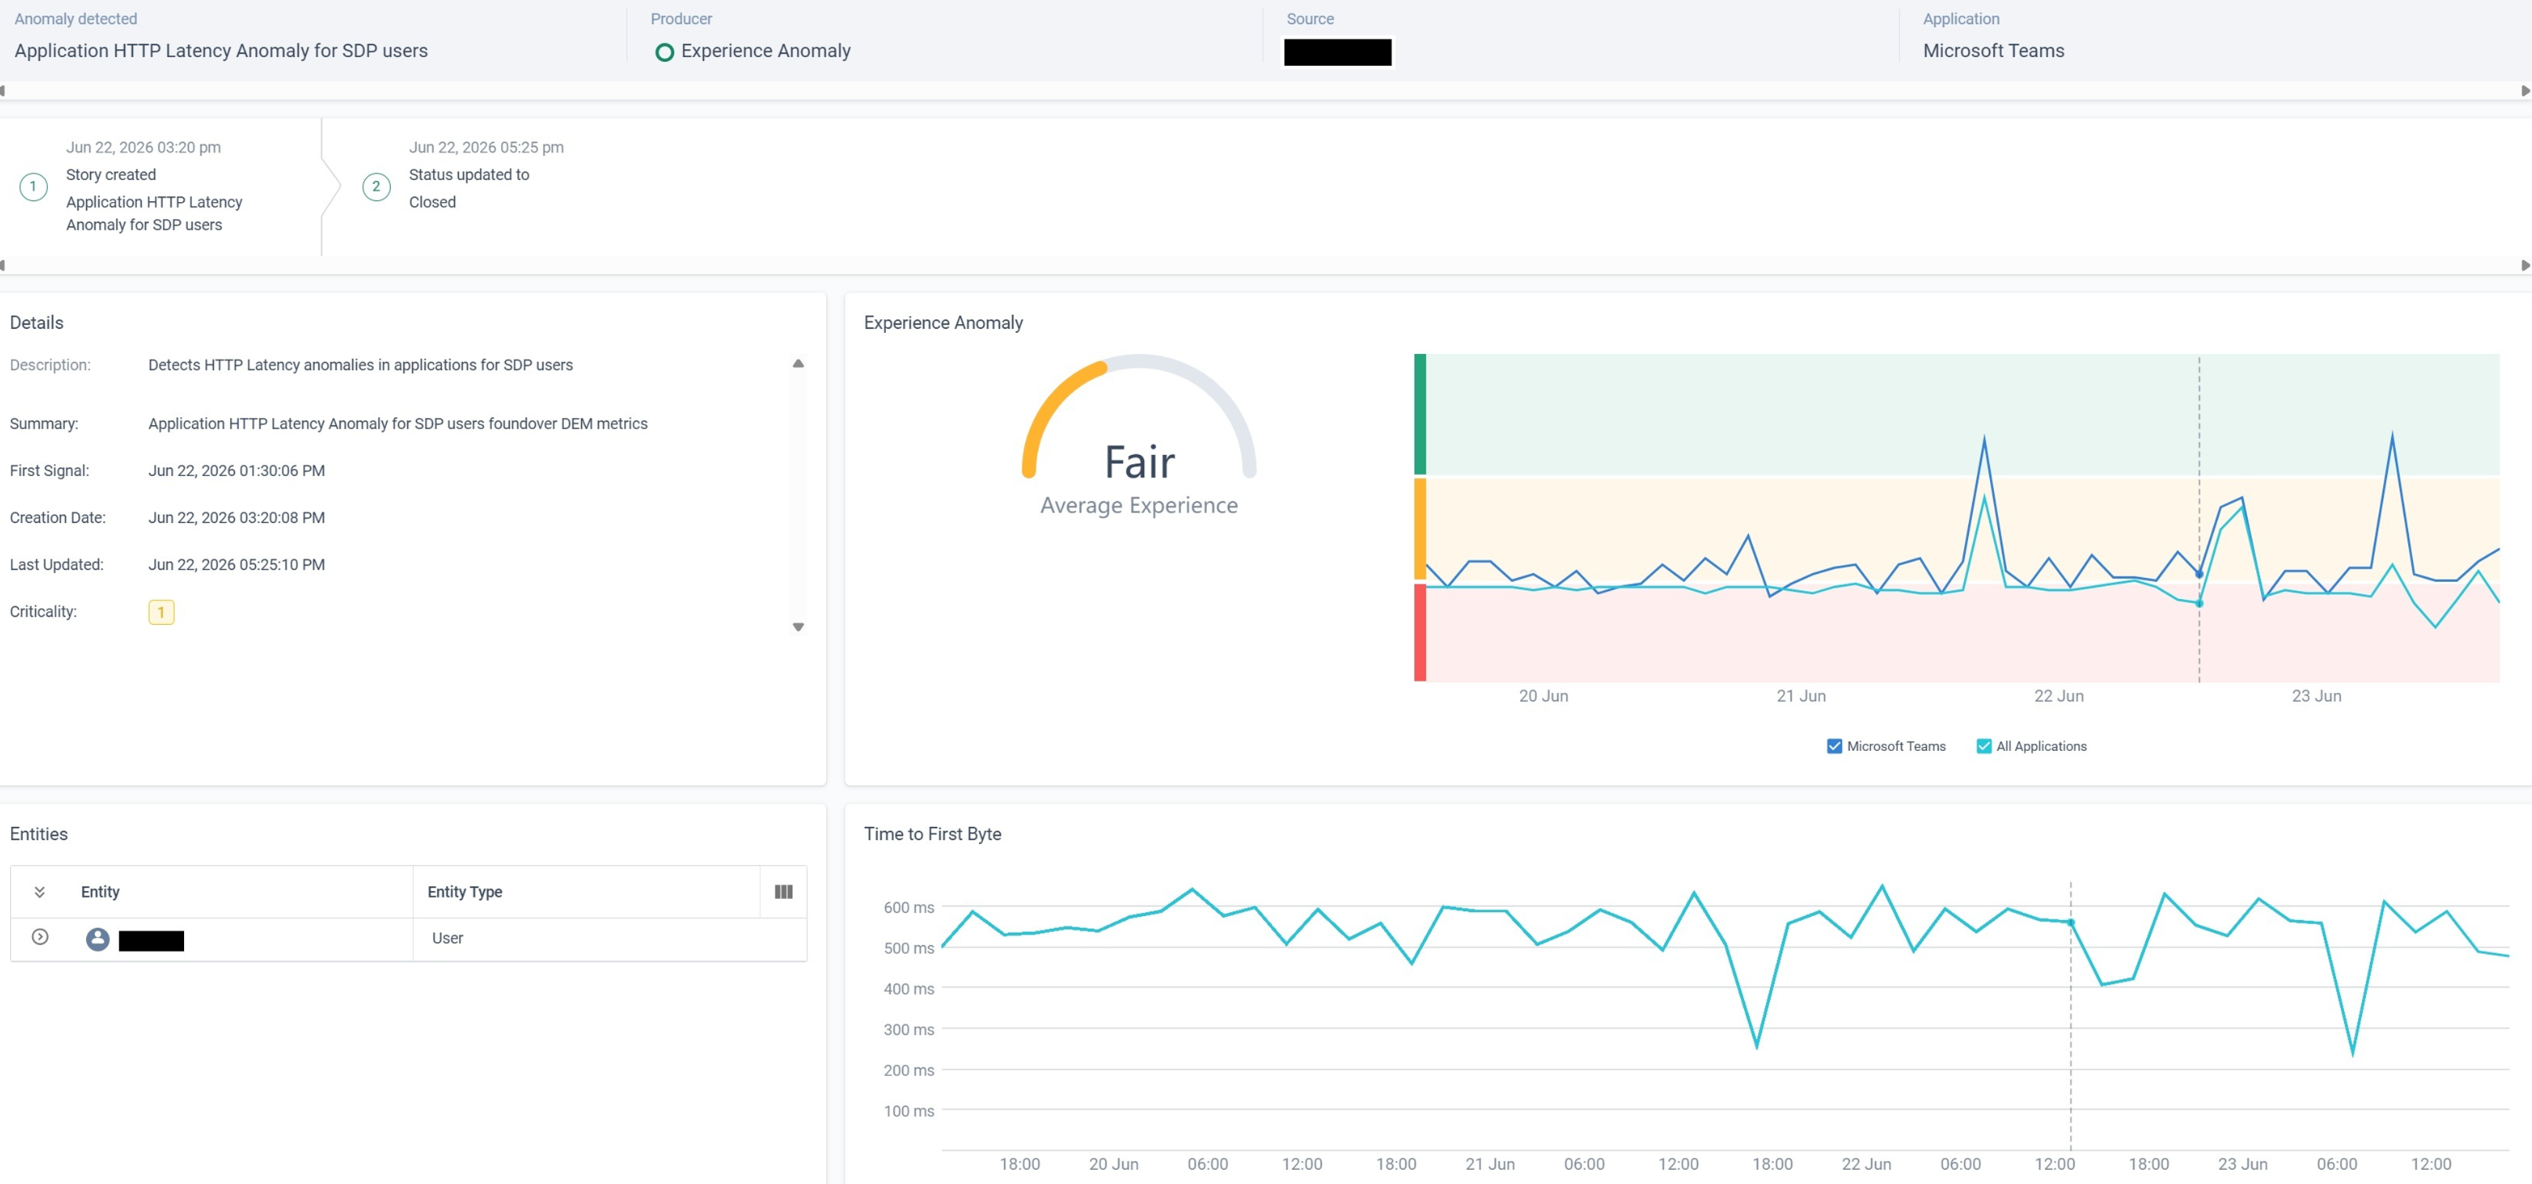Click timeline step 1 circle icon
Image resolution: width=2532 pixels, height=1184 pixels.
tap(34, 186)
